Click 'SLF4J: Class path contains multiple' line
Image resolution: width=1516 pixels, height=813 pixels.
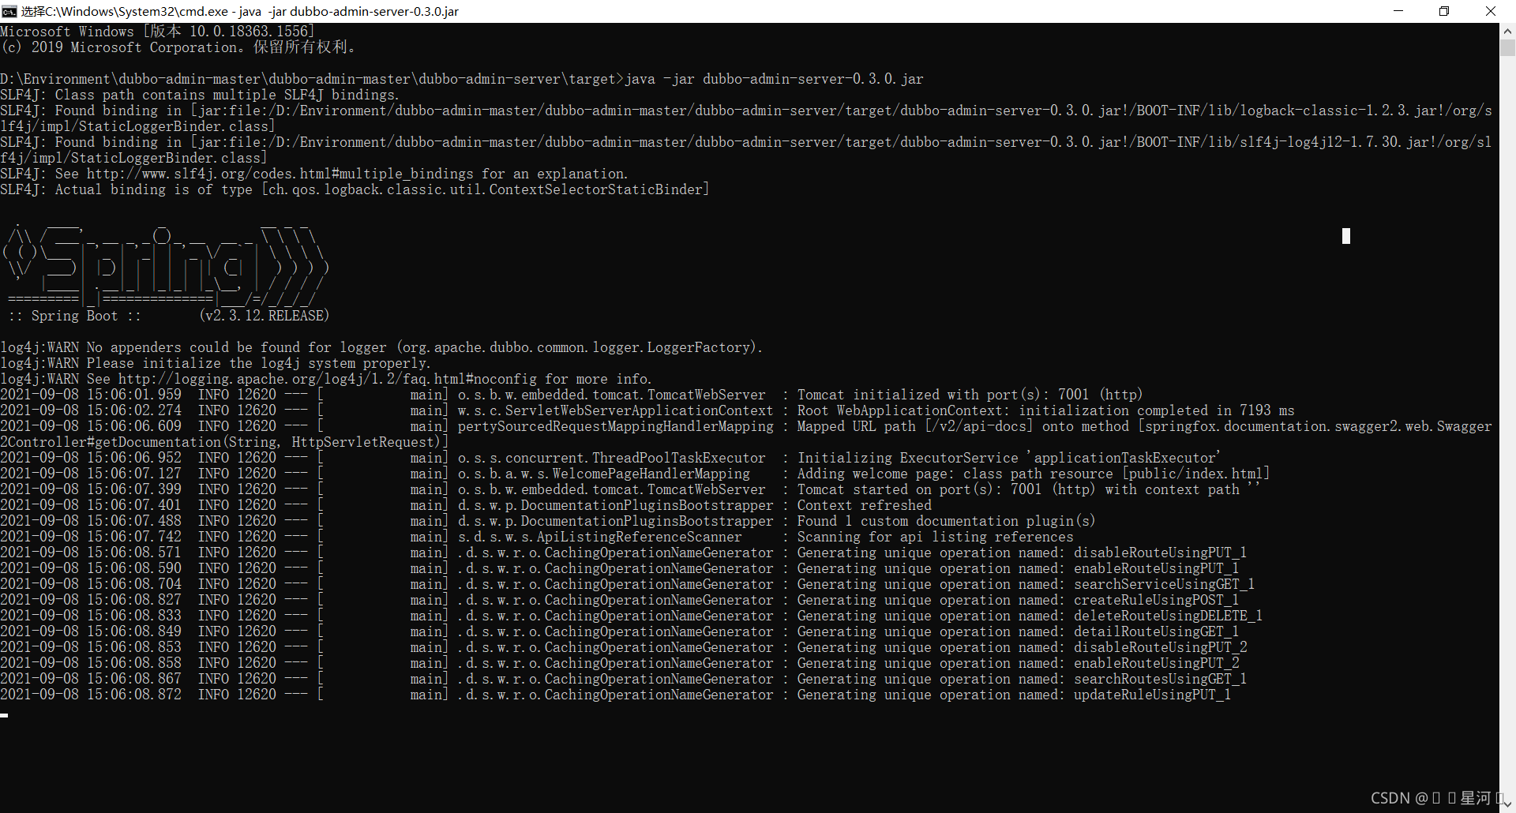[200, 95]
